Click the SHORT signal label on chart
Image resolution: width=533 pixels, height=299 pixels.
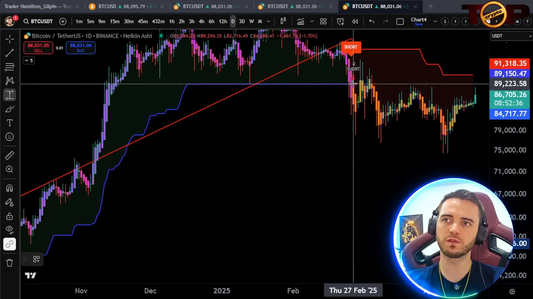pos(351,47)
